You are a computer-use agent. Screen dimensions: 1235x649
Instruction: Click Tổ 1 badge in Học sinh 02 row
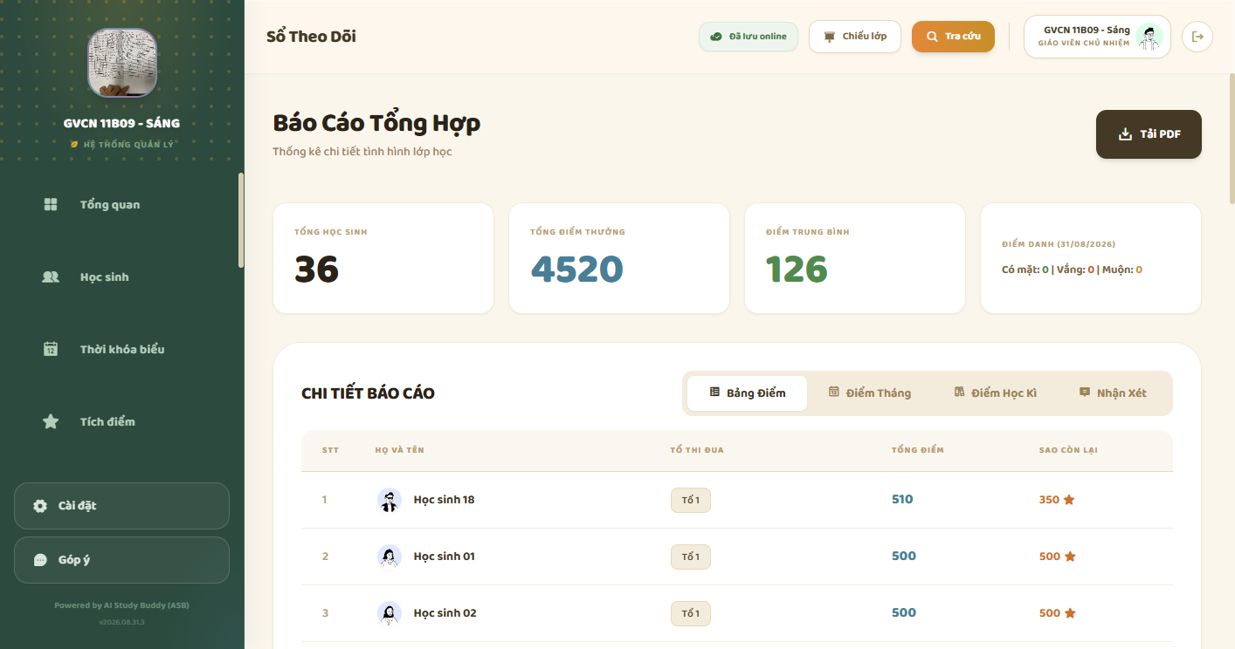[691, 613]
